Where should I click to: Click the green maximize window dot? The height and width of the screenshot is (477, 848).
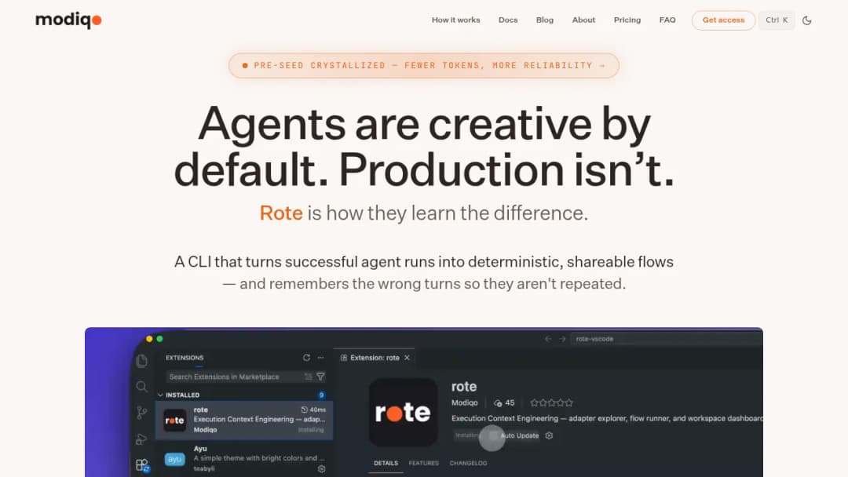pyautogui.click(x=159, y=339)
